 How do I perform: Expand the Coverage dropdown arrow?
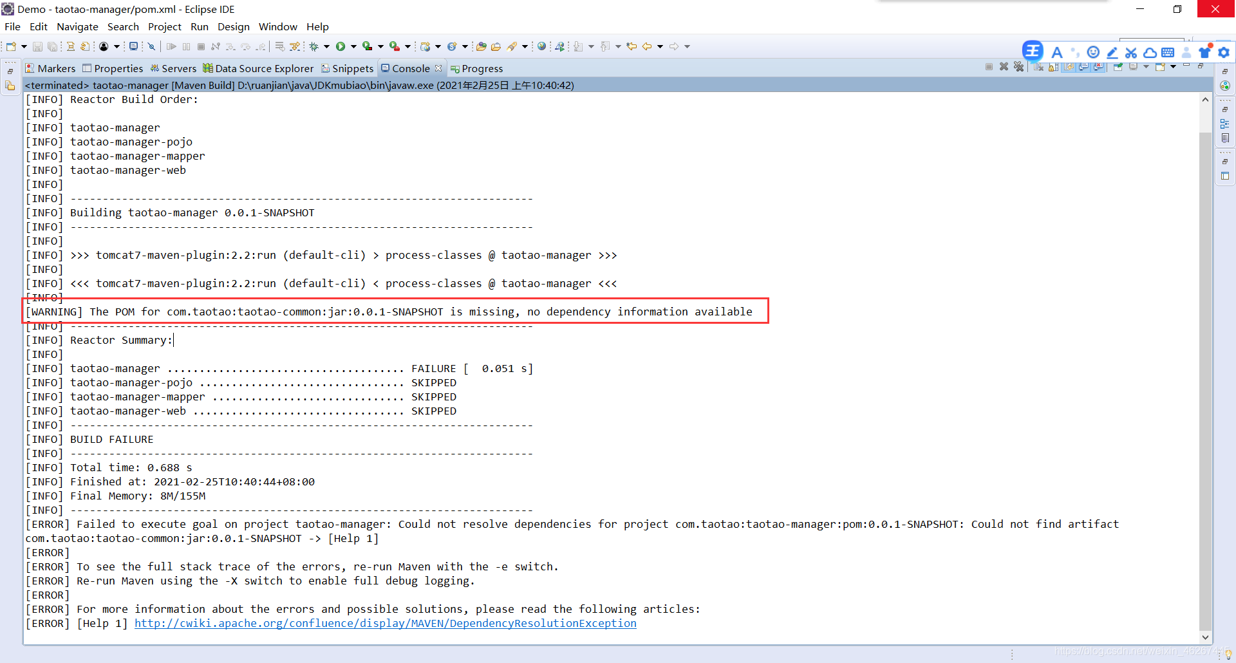point(380,46)
